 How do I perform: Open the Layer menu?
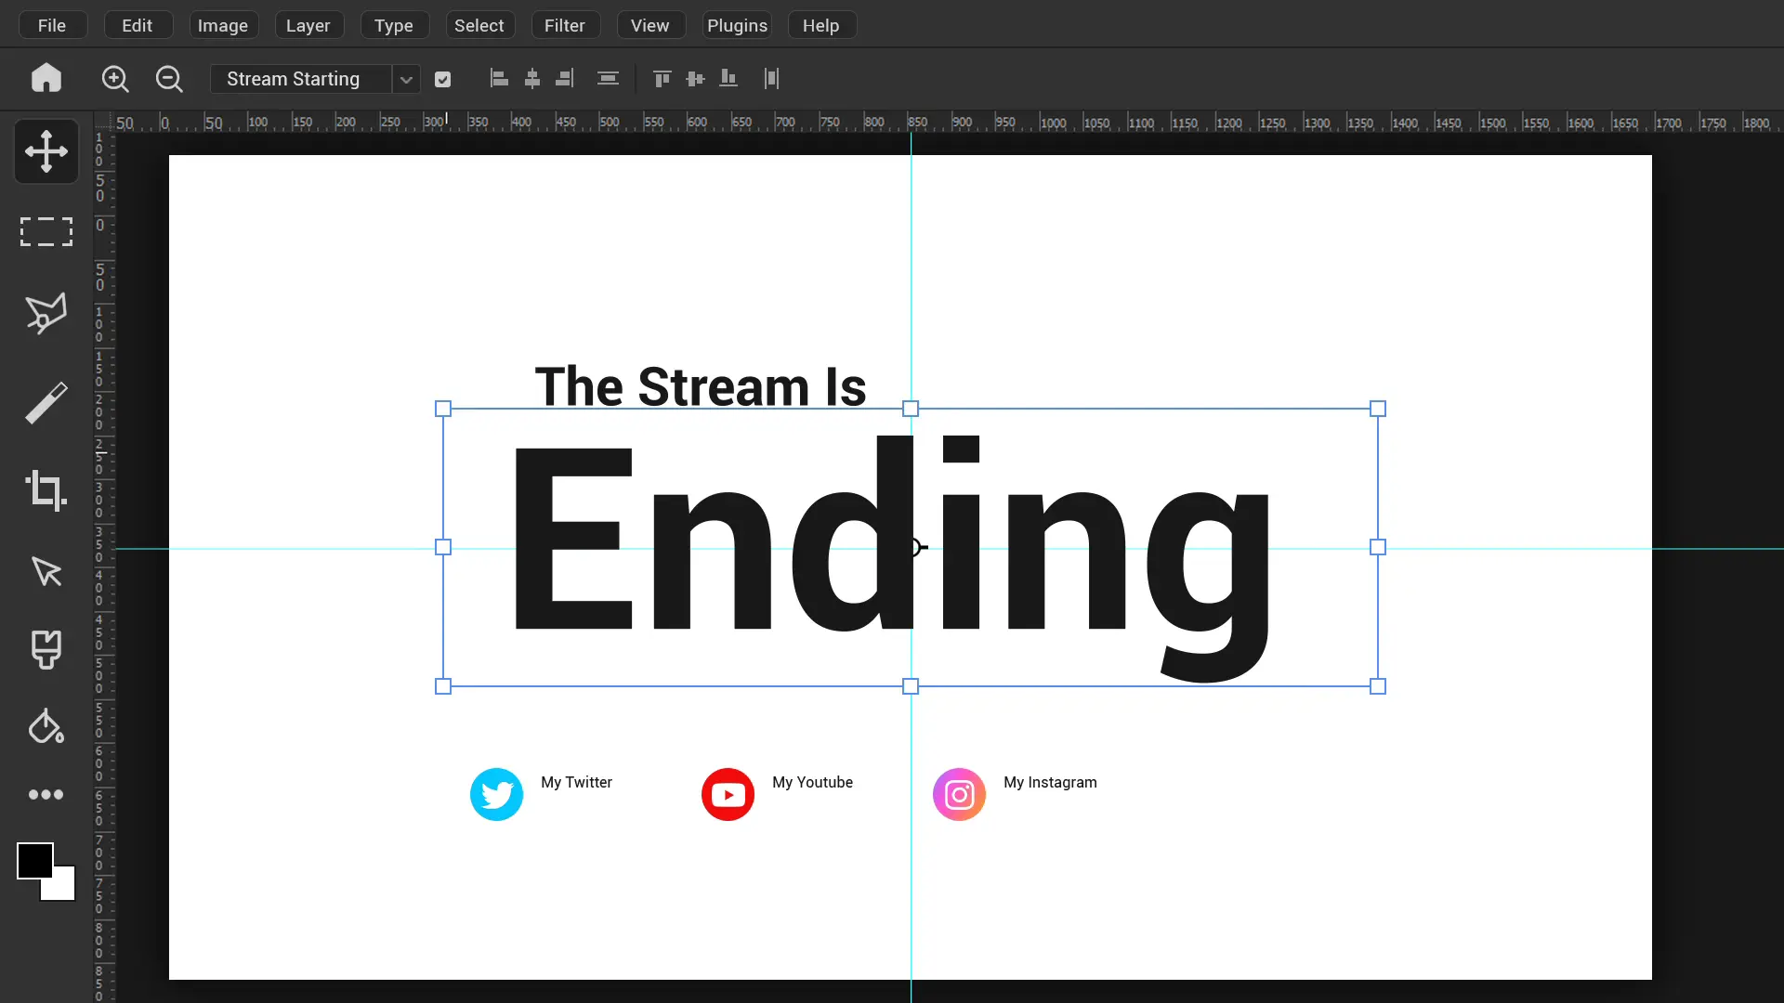tap(308, 25)
